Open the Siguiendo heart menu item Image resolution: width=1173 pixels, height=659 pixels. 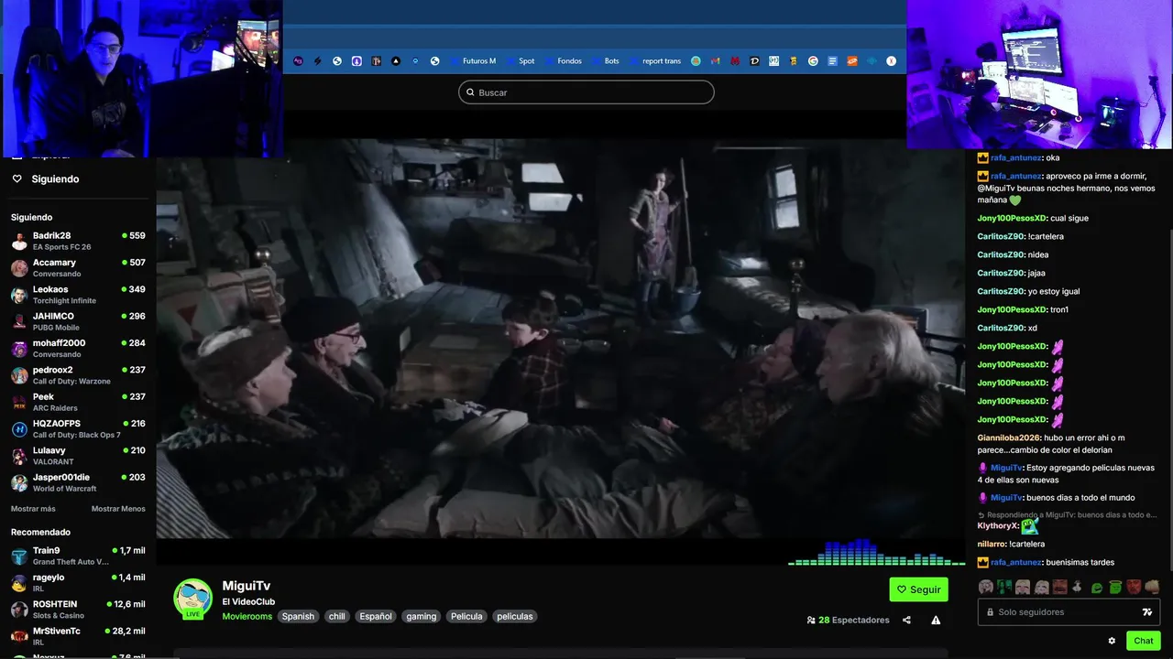[46, 179]
